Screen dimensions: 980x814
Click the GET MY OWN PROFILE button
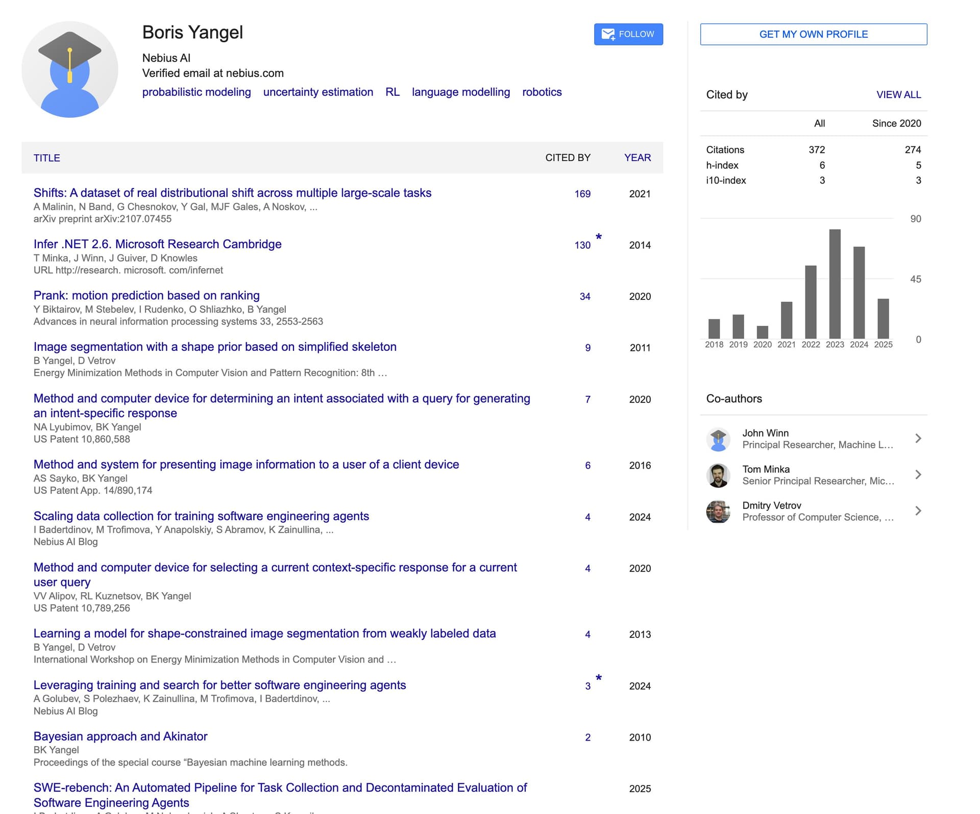pyautogui.click(x=814, y=34)
